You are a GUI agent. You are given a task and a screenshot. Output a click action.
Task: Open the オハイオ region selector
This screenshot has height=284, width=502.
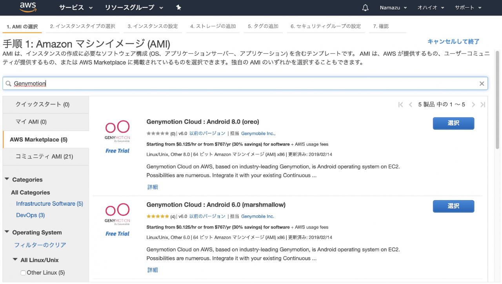431,8
